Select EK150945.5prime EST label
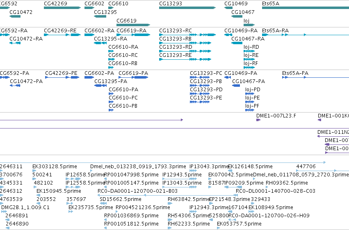This screenshot has width=349, height=230. coord(59,191)
